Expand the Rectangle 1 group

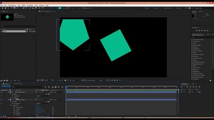pos(13,104)
